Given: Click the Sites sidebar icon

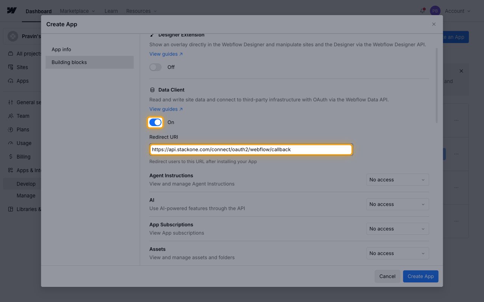Looking at the screenshot, I should (x=11, y=67).
